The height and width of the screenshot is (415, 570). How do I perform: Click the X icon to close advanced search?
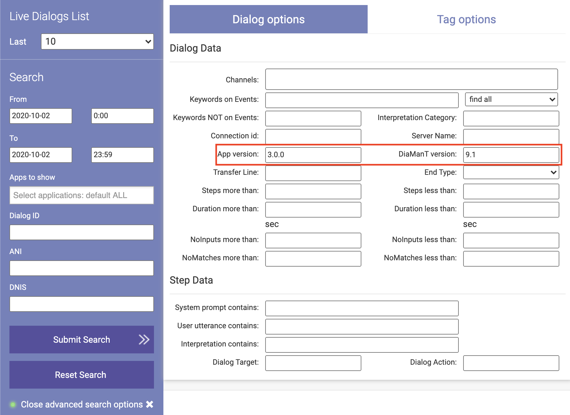click(x=150, y=404)
